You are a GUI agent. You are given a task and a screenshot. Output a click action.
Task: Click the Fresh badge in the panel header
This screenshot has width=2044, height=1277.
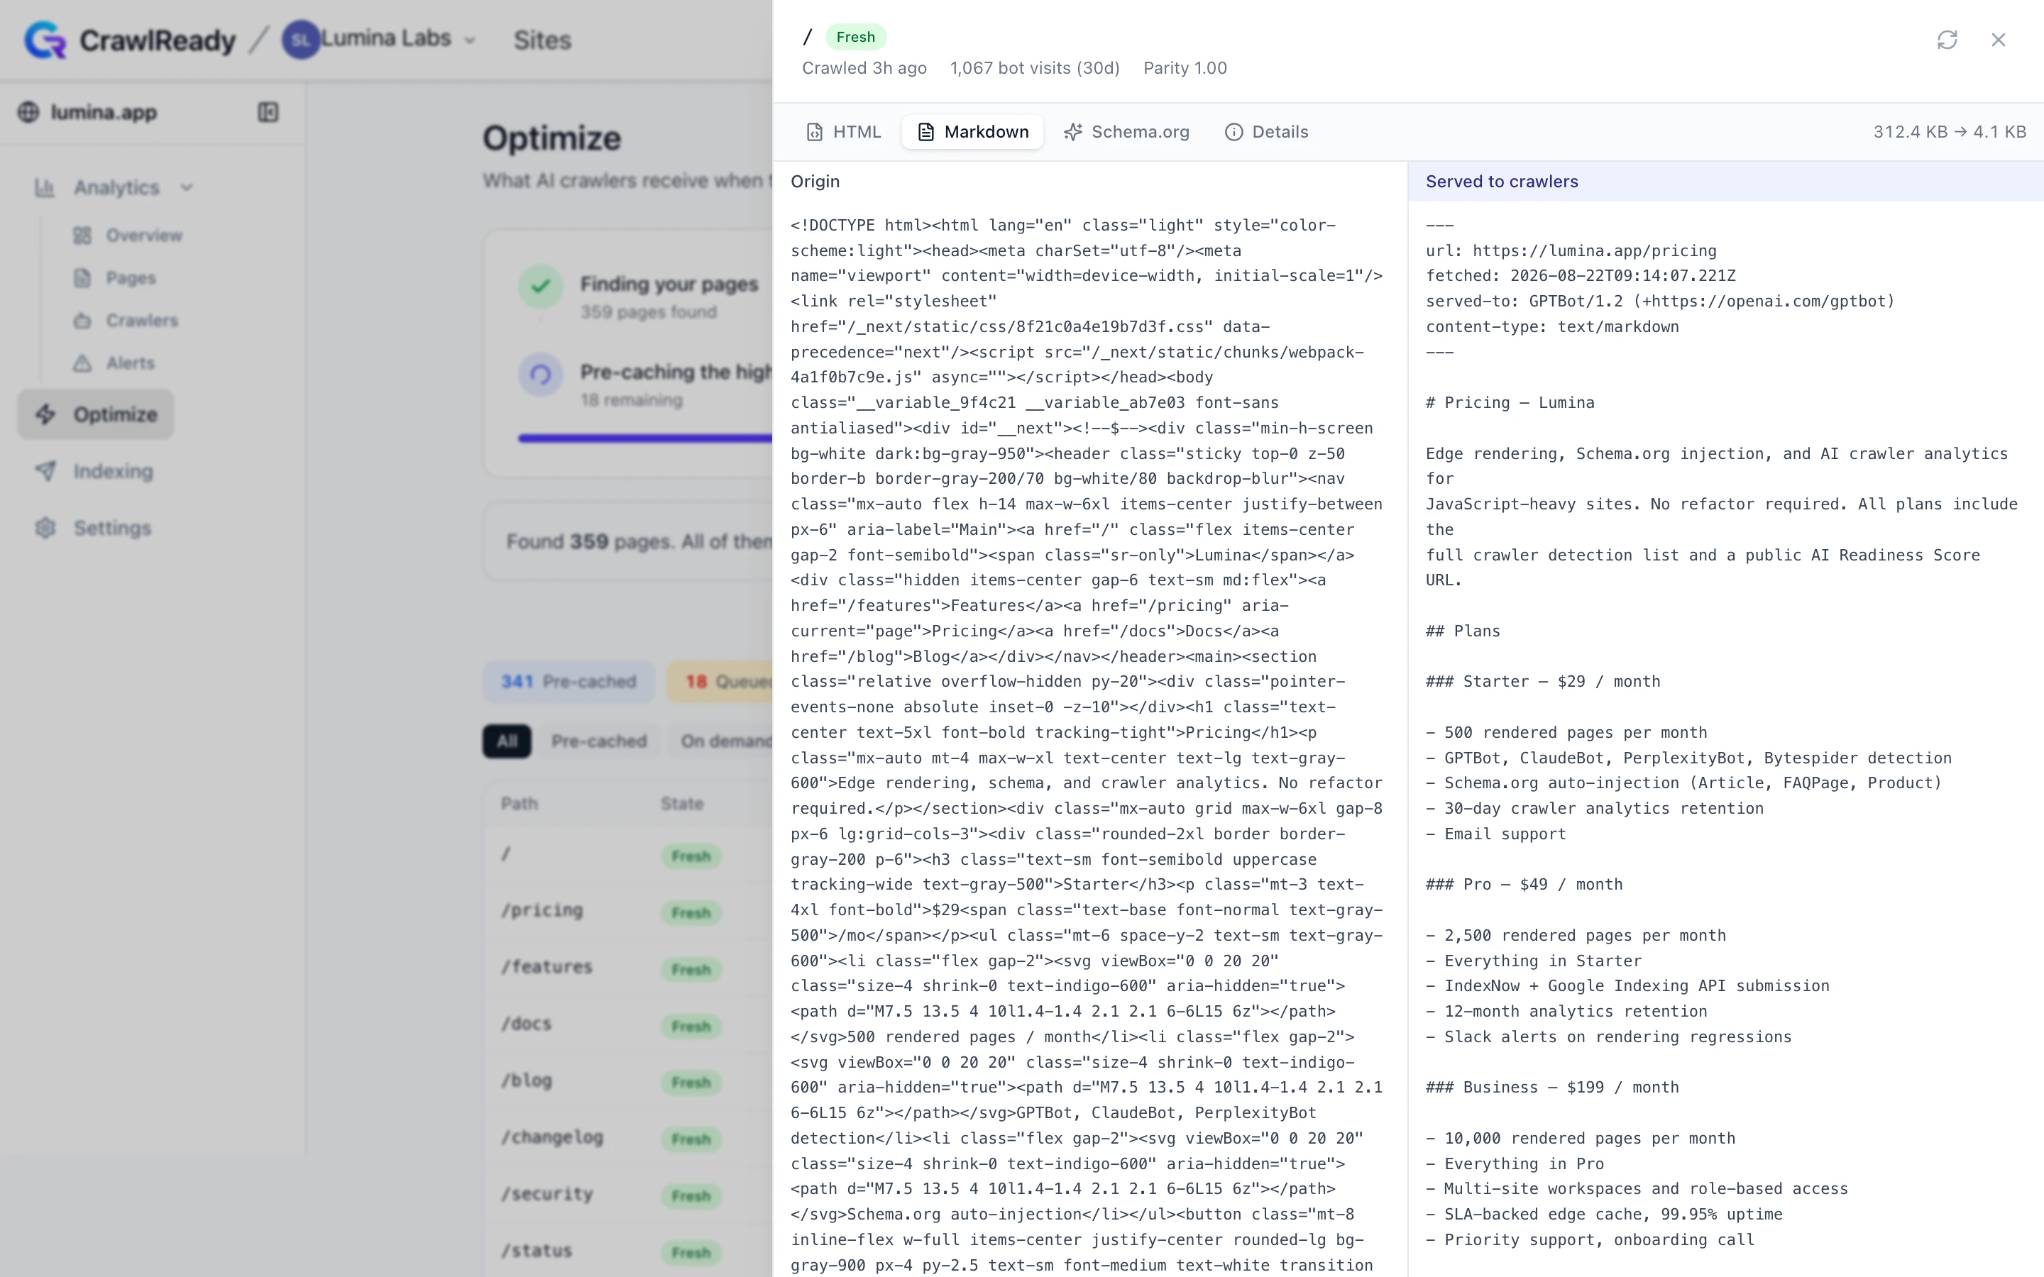tap(856, 37)
